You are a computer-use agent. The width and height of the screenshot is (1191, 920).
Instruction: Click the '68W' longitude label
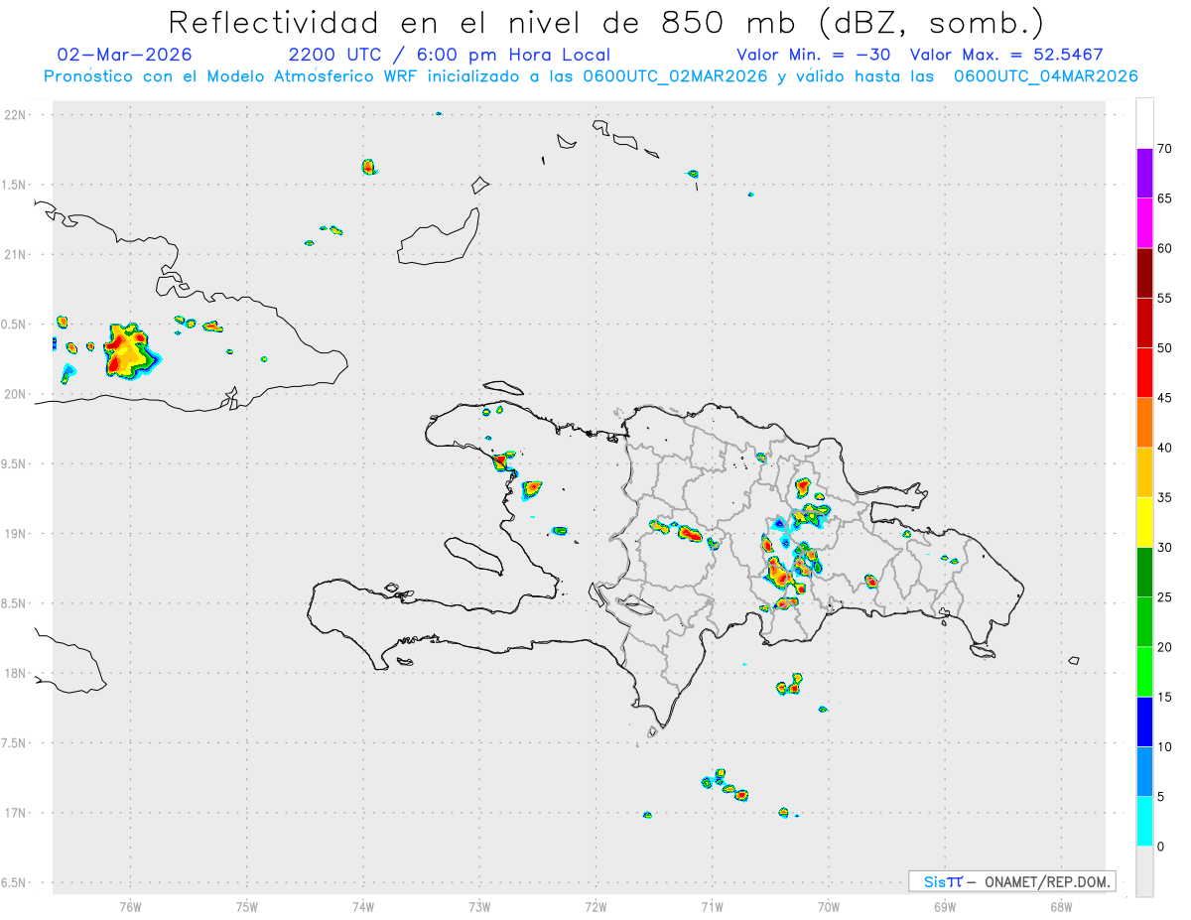[x=1061, y=907]
